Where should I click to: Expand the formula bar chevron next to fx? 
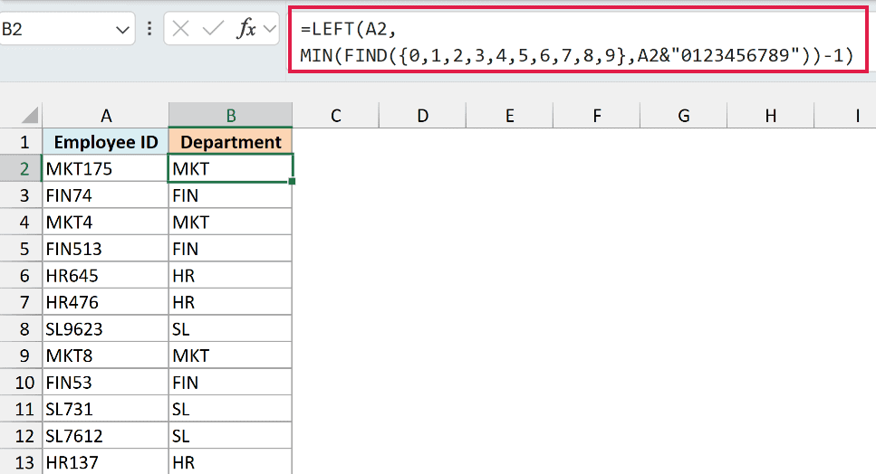coord(270,28)
